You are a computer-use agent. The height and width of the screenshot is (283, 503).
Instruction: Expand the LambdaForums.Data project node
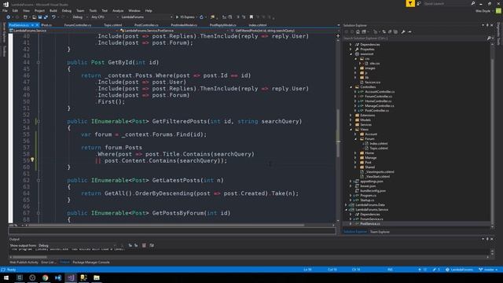click(x=347, y=204)
